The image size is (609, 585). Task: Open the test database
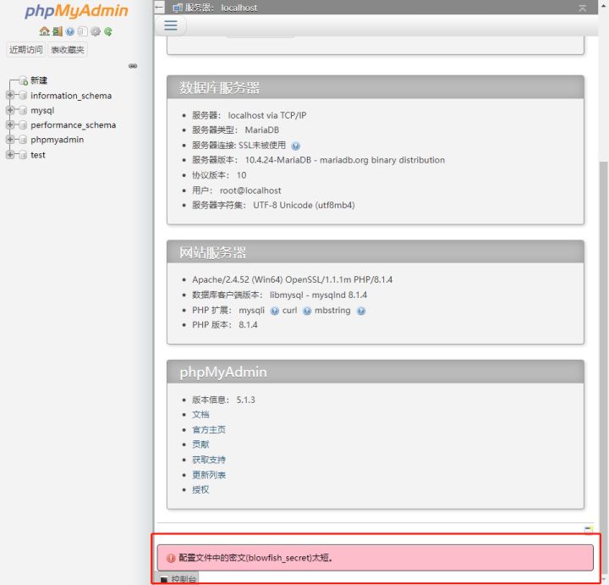point(38,155)
